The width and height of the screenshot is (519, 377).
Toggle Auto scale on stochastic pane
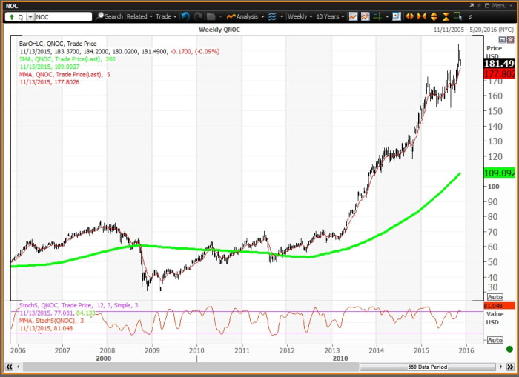tap(494, 340)
